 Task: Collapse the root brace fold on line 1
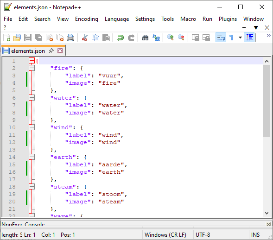pos(32,61)
